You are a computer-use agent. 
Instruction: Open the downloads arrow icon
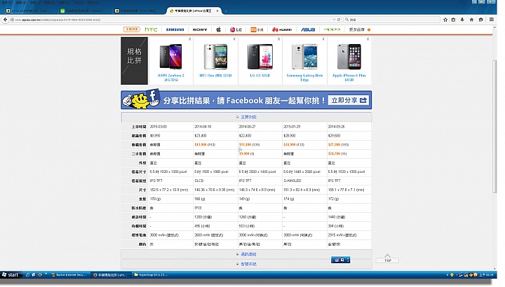[462, 20]
